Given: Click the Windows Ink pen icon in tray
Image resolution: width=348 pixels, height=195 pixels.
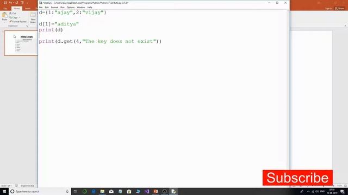Looking at the screenshot, I should 302,191.
